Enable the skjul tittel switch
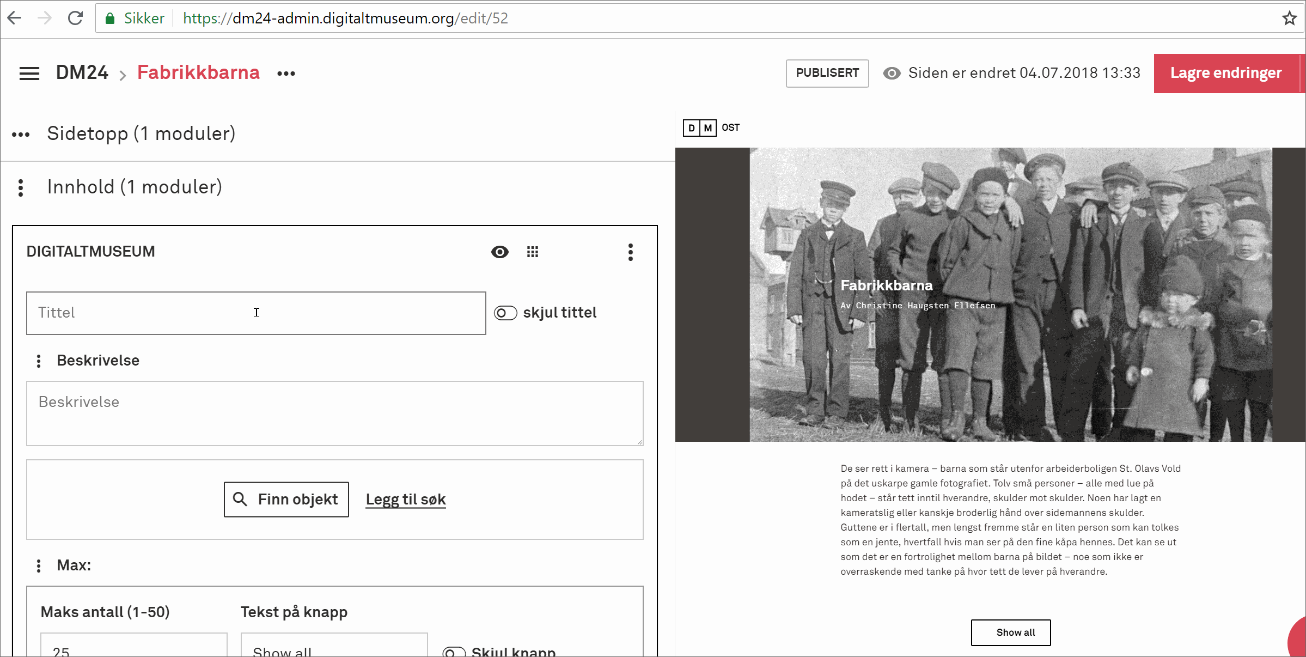This screenshot has height=657, width=1306. click(505, 313)
